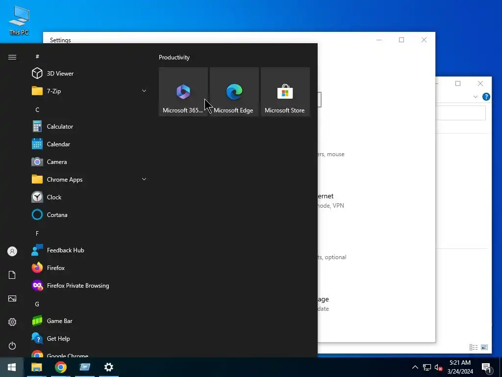The image size is (502, 377).
Task: Open Settings gear in the Start sidebar
Action: coord(12,322)
